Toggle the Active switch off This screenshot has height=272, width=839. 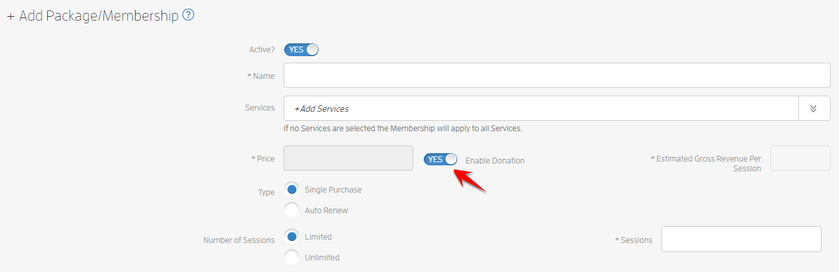[x=302, y=50]
